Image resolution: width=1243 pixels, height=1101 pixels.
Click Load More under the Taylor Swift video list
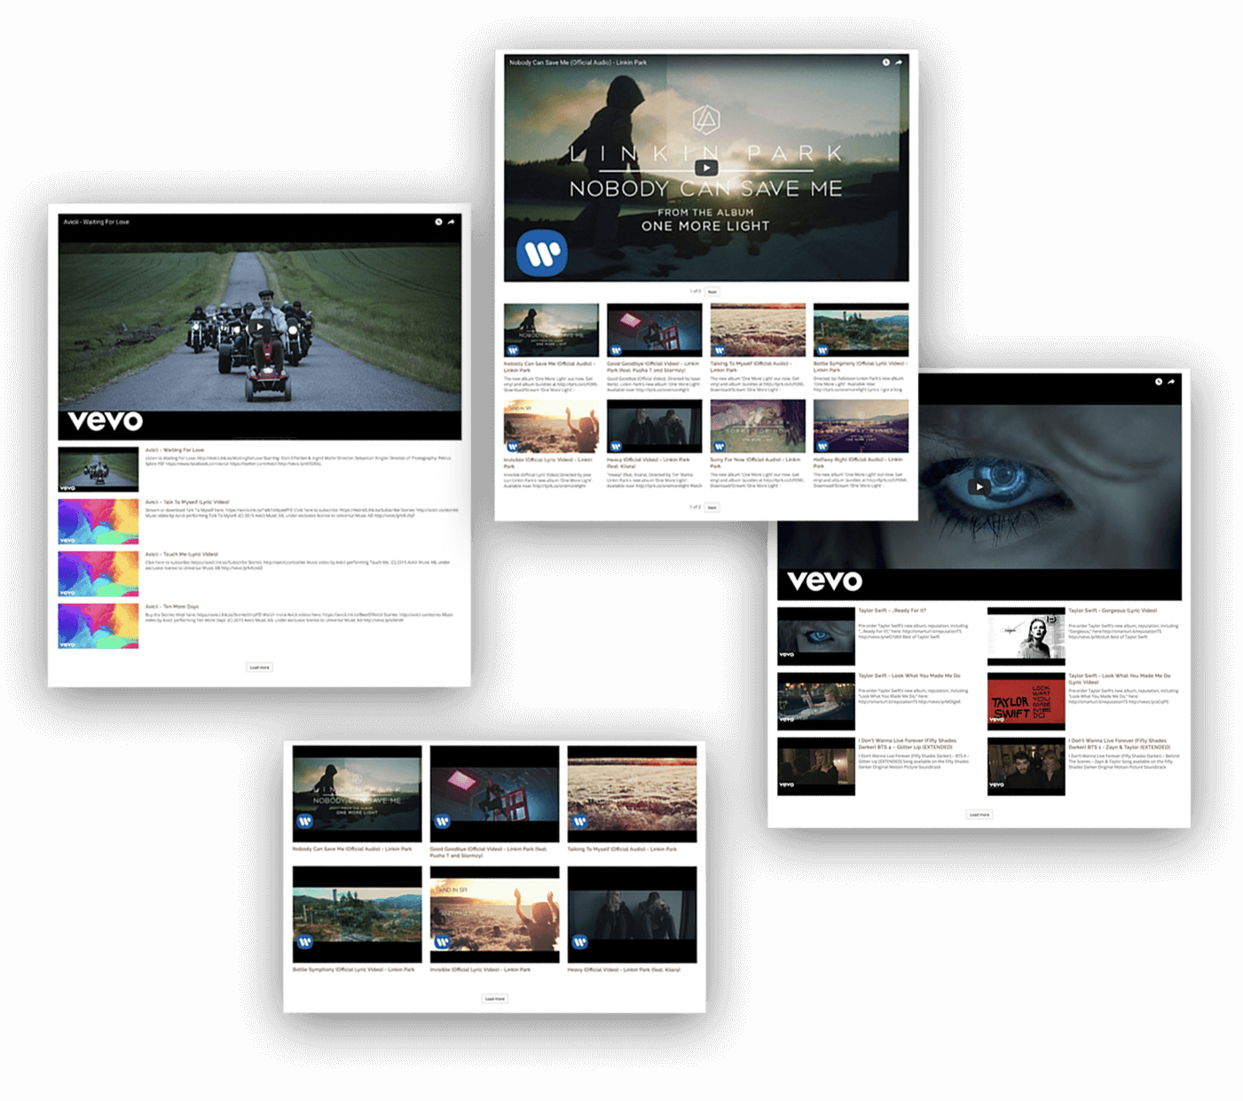[979, 814]
